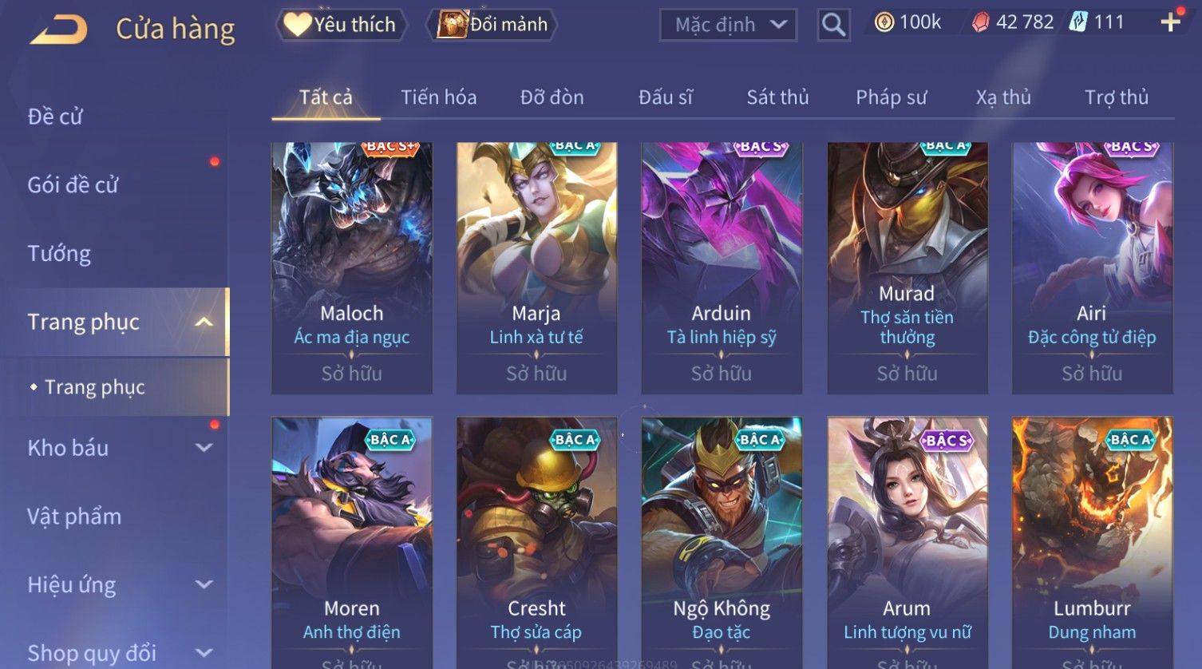Switch to the Sát thủ tab

777,97
